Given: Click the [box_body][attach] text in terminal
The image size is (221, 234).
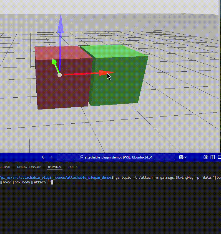Looking at the screenshot, I should pos(30,182).
